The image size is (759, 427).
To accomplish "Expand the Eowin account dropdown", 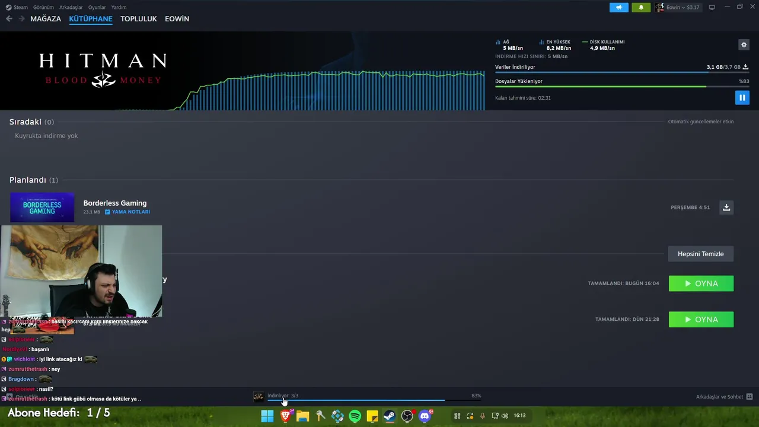I will pos(678,7).
